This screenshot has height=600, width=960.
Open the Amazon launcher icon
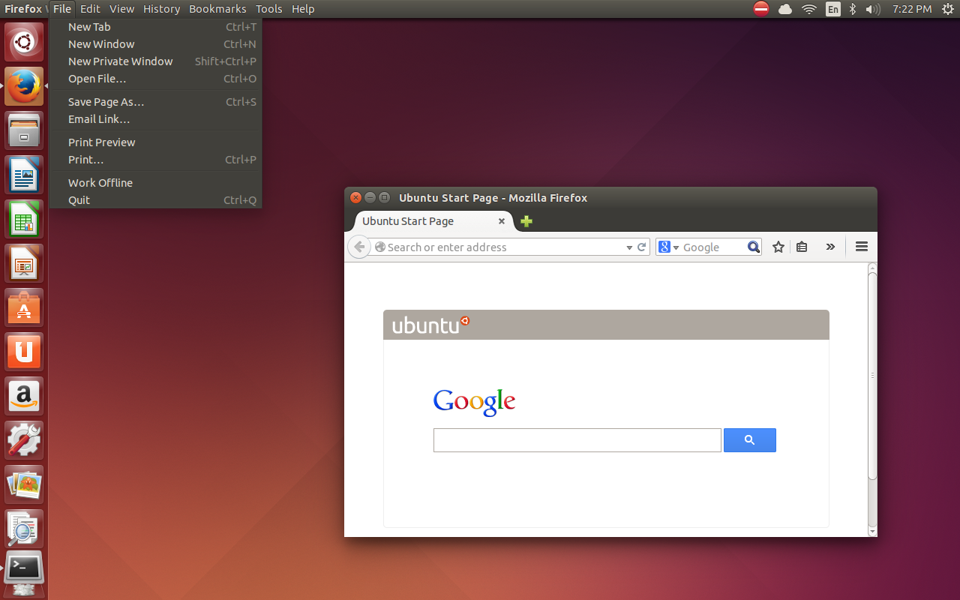point(24,396)
